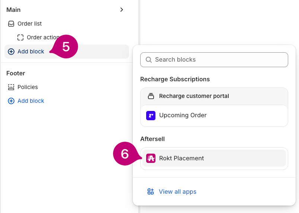
Task: Click plus icon of Main Add block
Action: [x=11, y=52]
